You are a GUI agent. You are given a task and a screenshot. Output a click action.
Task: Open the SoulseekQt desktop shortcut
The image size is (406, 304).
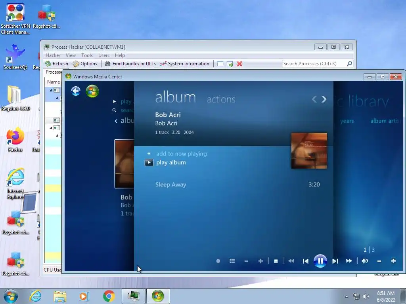point(15,57)
